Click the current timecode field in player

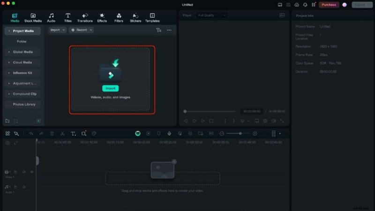coord(252,111)
